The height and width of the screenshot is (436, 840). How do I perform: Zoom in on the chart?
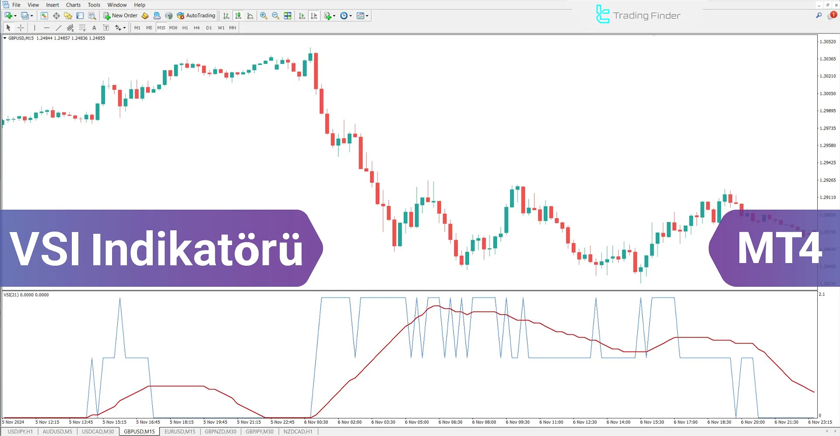tap(263, 15)
